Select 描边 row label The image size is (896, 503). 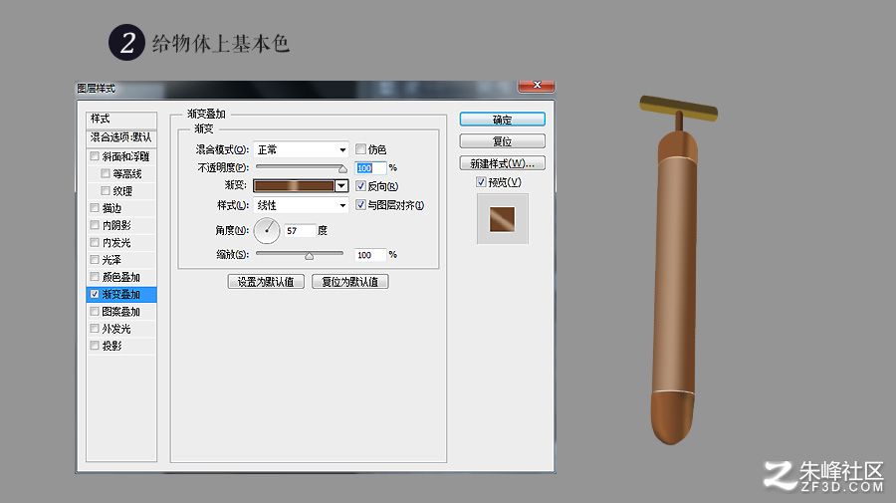(112, 207)
